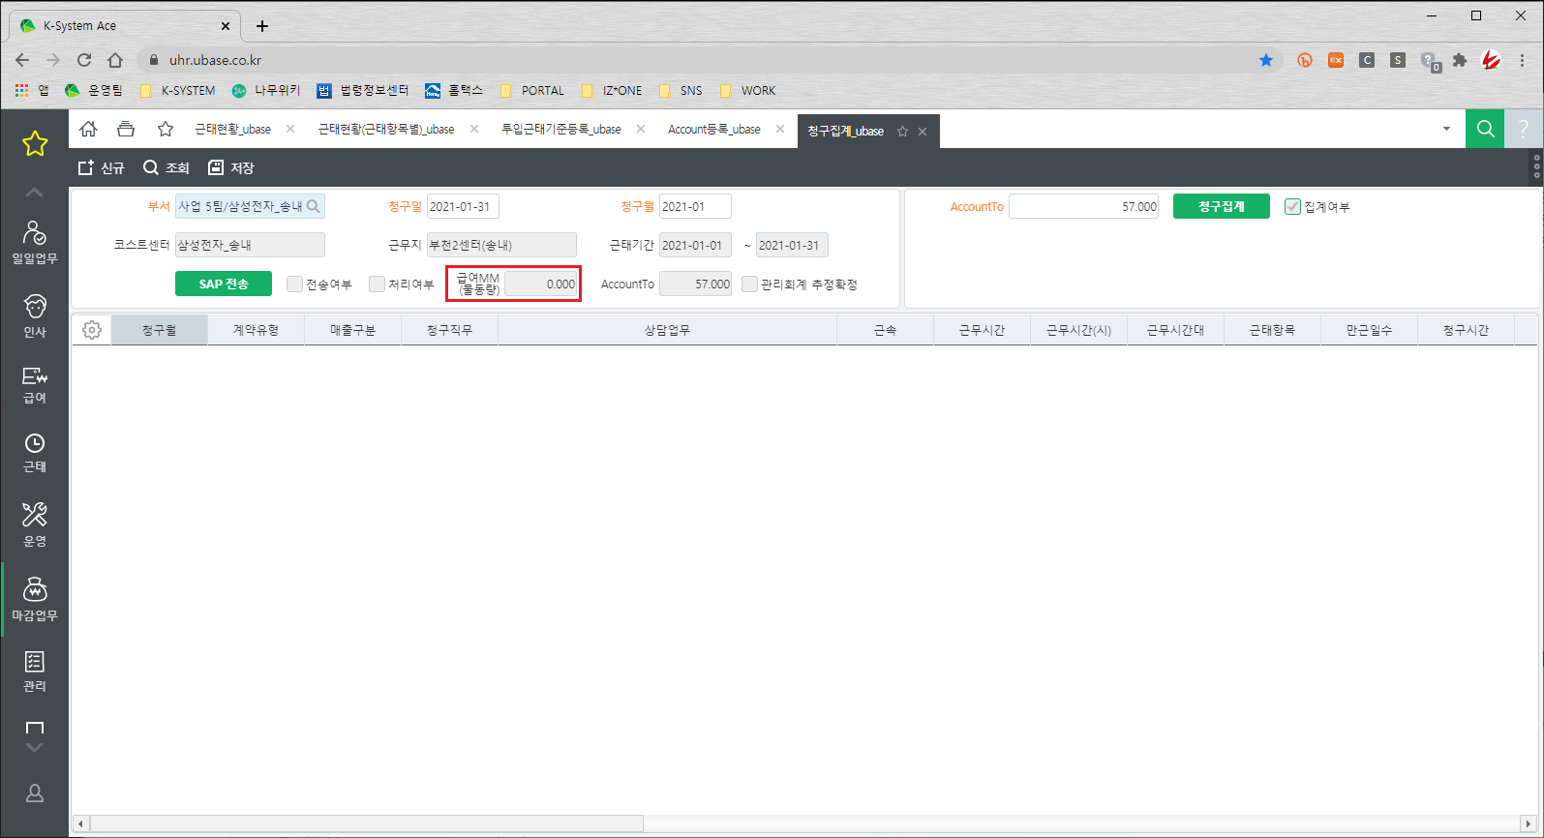Click the SAP 전송 button
1544x838 pixels.
(224, 284)
